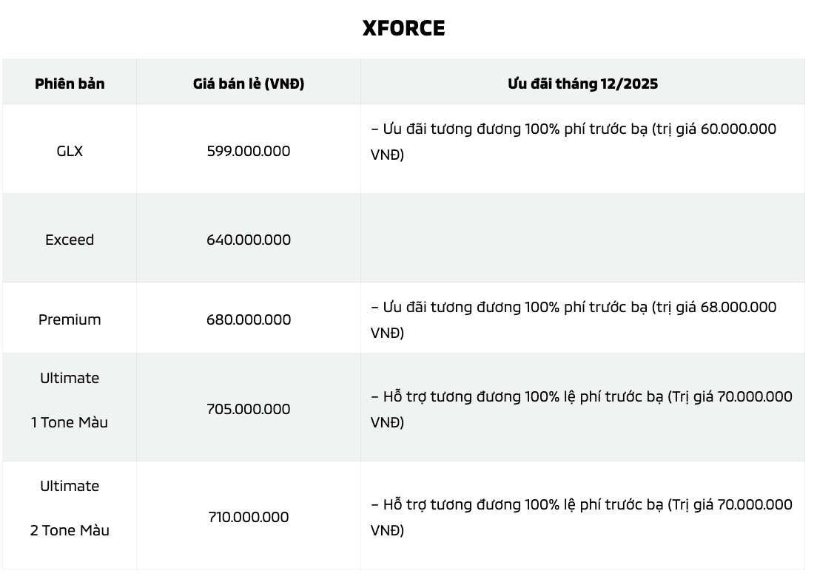Click the empty offer cell for Exceed
The width and height of the screenshot is (817, 582).
582,238
